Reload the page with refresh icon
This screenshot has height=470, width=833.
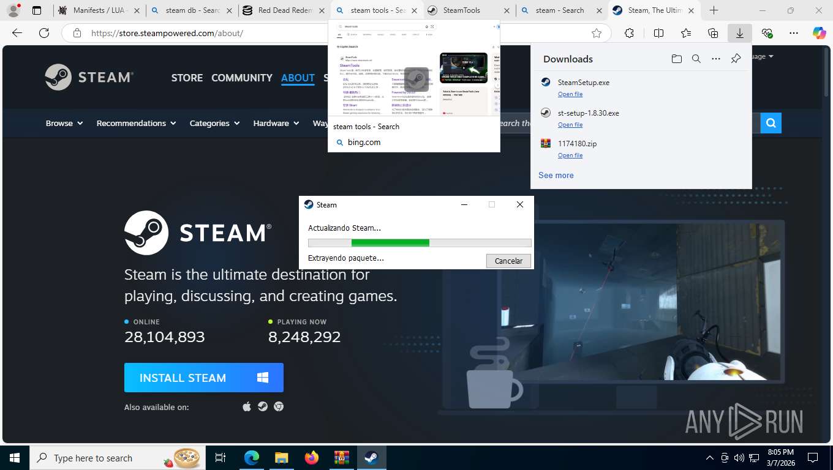[x=44, y=33]
